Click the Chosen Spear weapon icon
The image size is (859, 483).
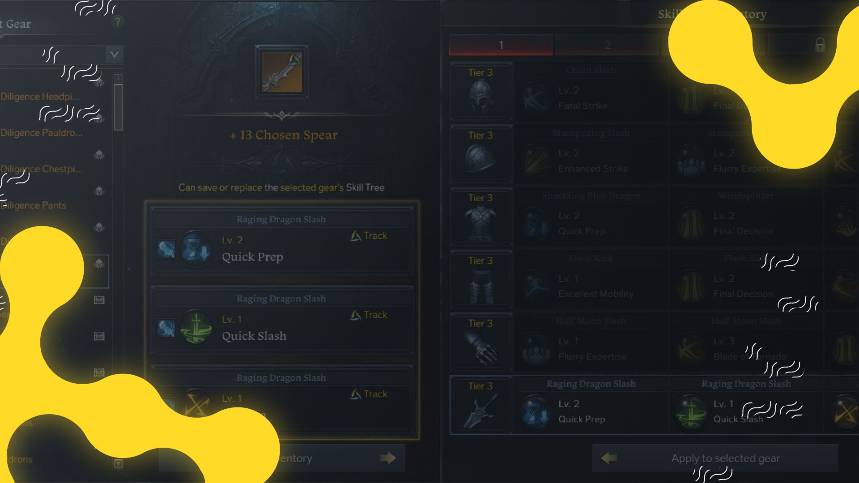click(282, 72)
